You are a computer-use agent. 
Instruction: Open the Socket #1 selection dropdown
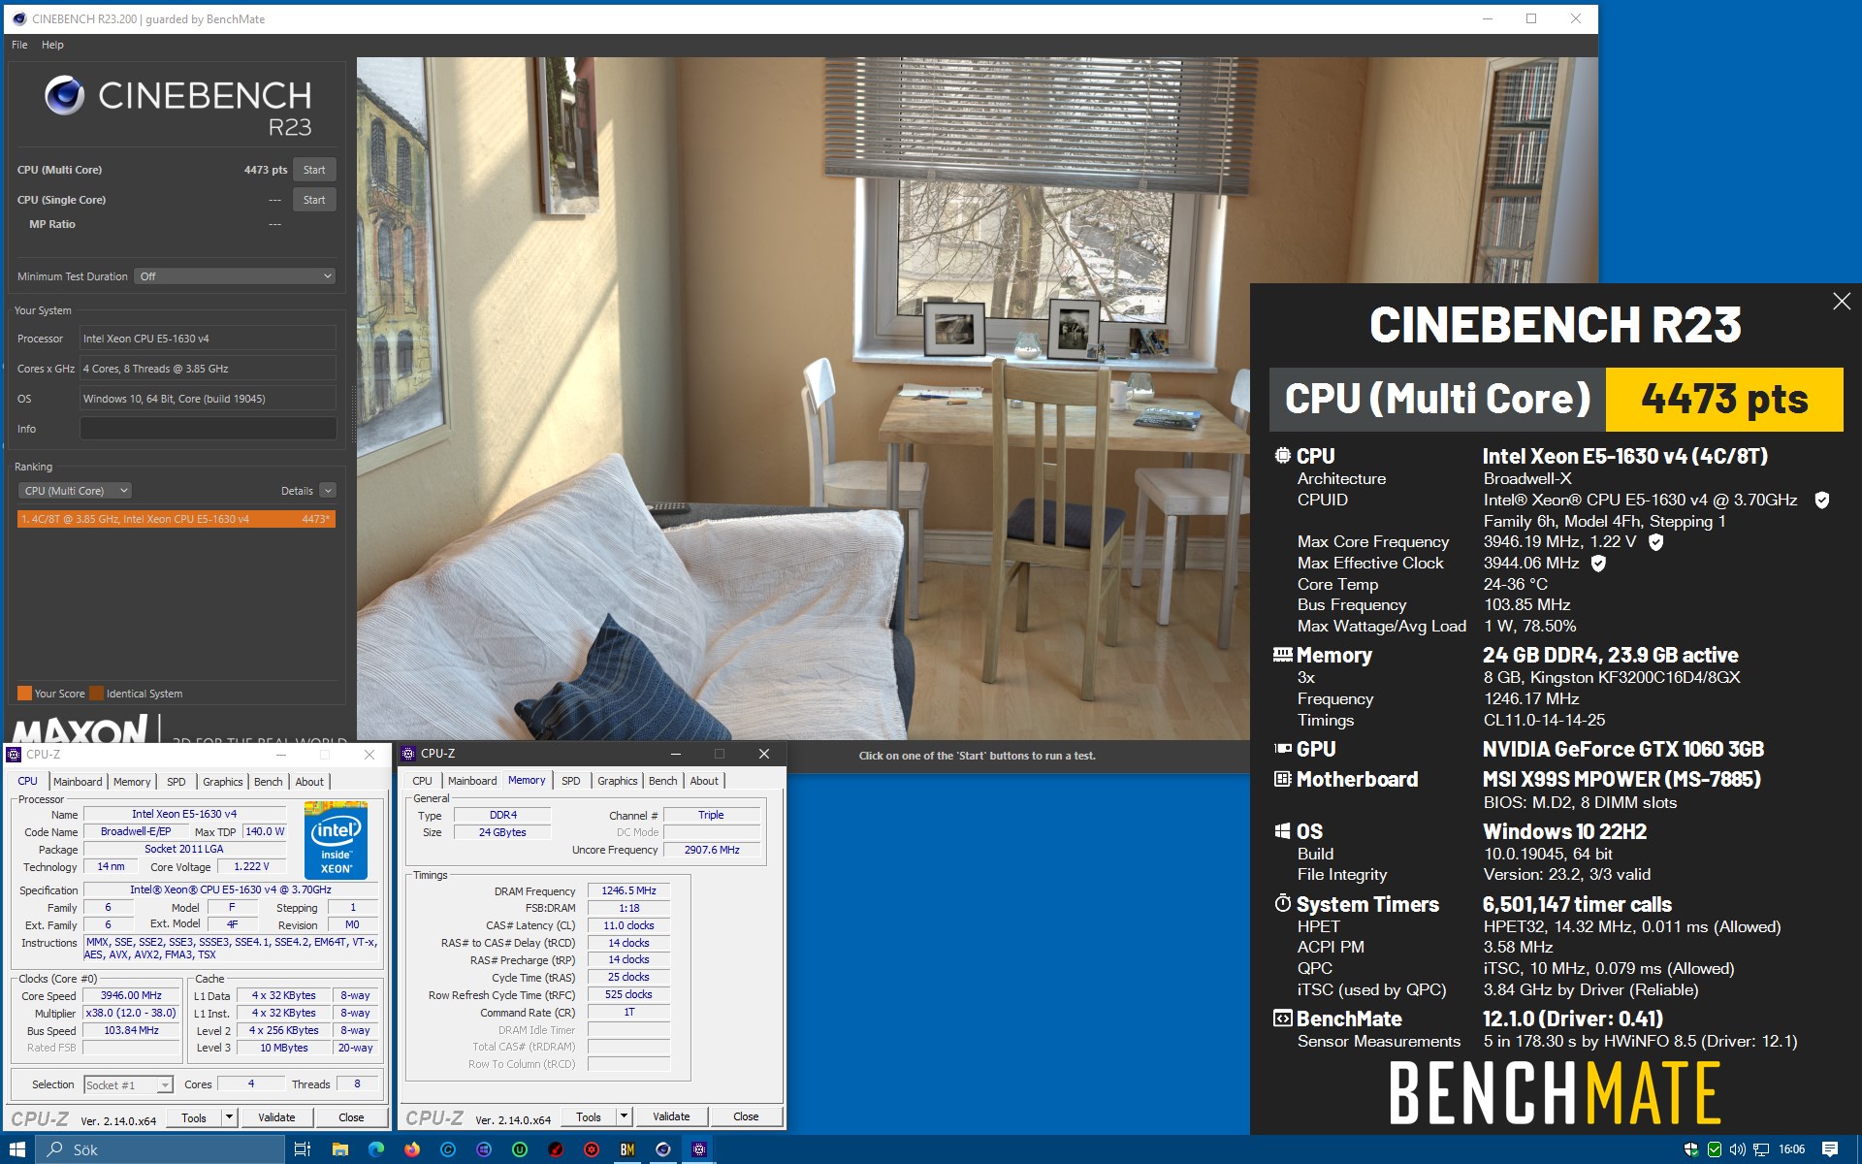click(x=128, y=1084)
